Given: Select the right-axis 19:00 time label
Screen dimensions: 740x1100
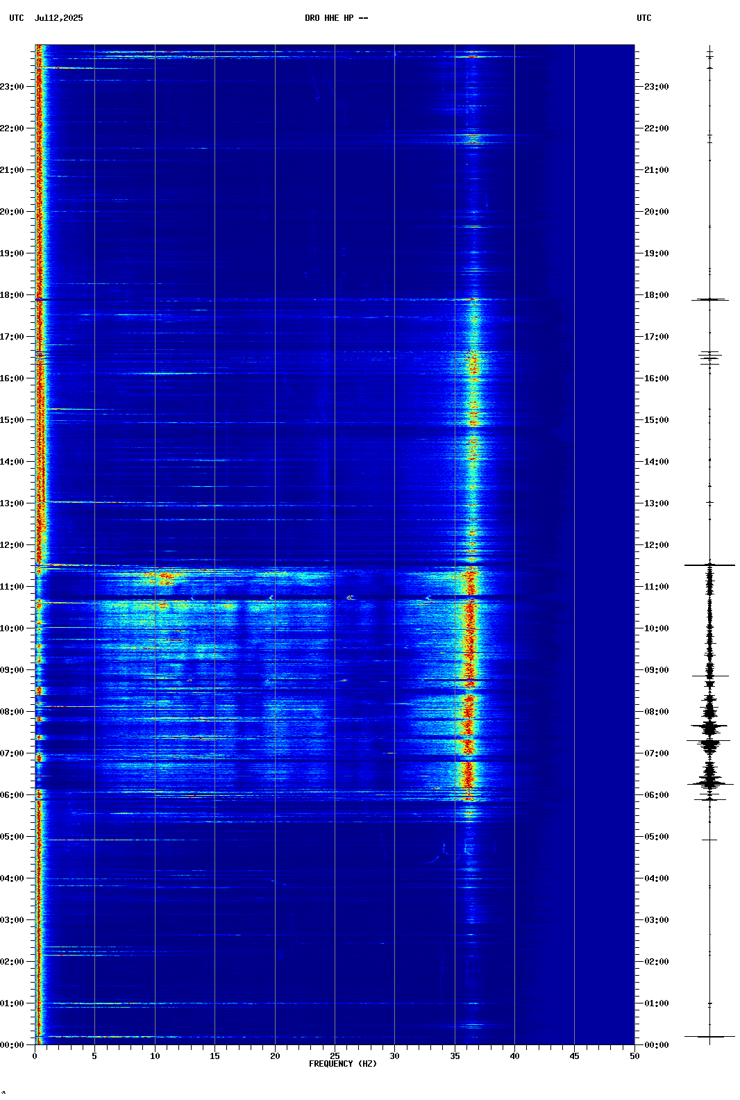Looking at the screenshot, I should tap(657, 253).
